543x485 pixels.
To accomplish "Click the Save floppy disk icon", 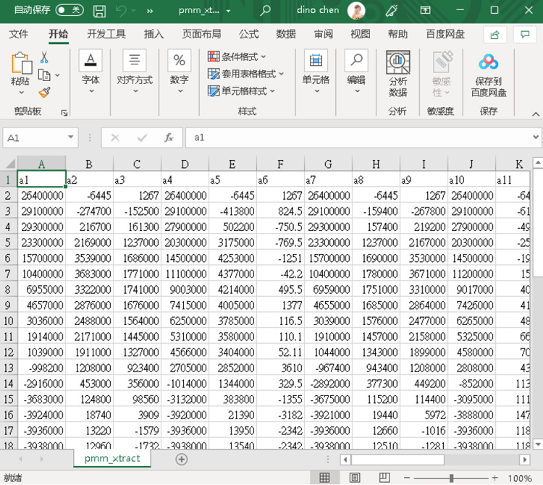I will 99,11.
